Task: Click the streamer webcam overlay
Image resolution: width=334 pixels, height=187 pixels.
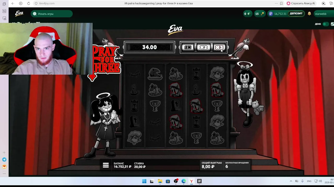Action: tap(46, 49)
